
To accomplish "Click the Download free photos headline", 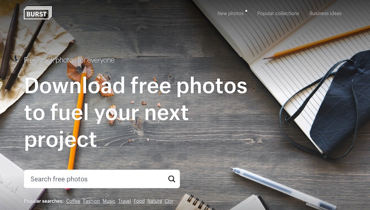I will pyautogui.click(x=136, y=113).
